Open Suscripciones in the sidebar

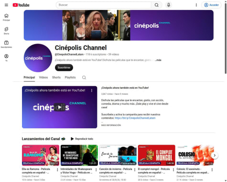(6, 44)
